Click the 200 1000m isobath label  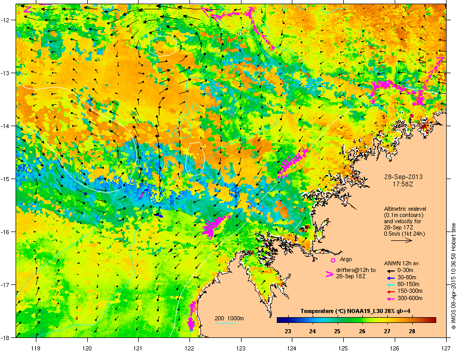229,318
